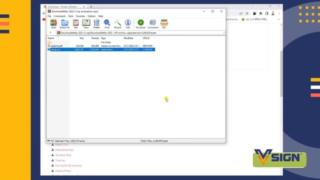Image resolution: width=320 pixels, height=180 pixels.
Task: Select the setup.exe file row
Action: pyautogui.click(x=101, y=49)
